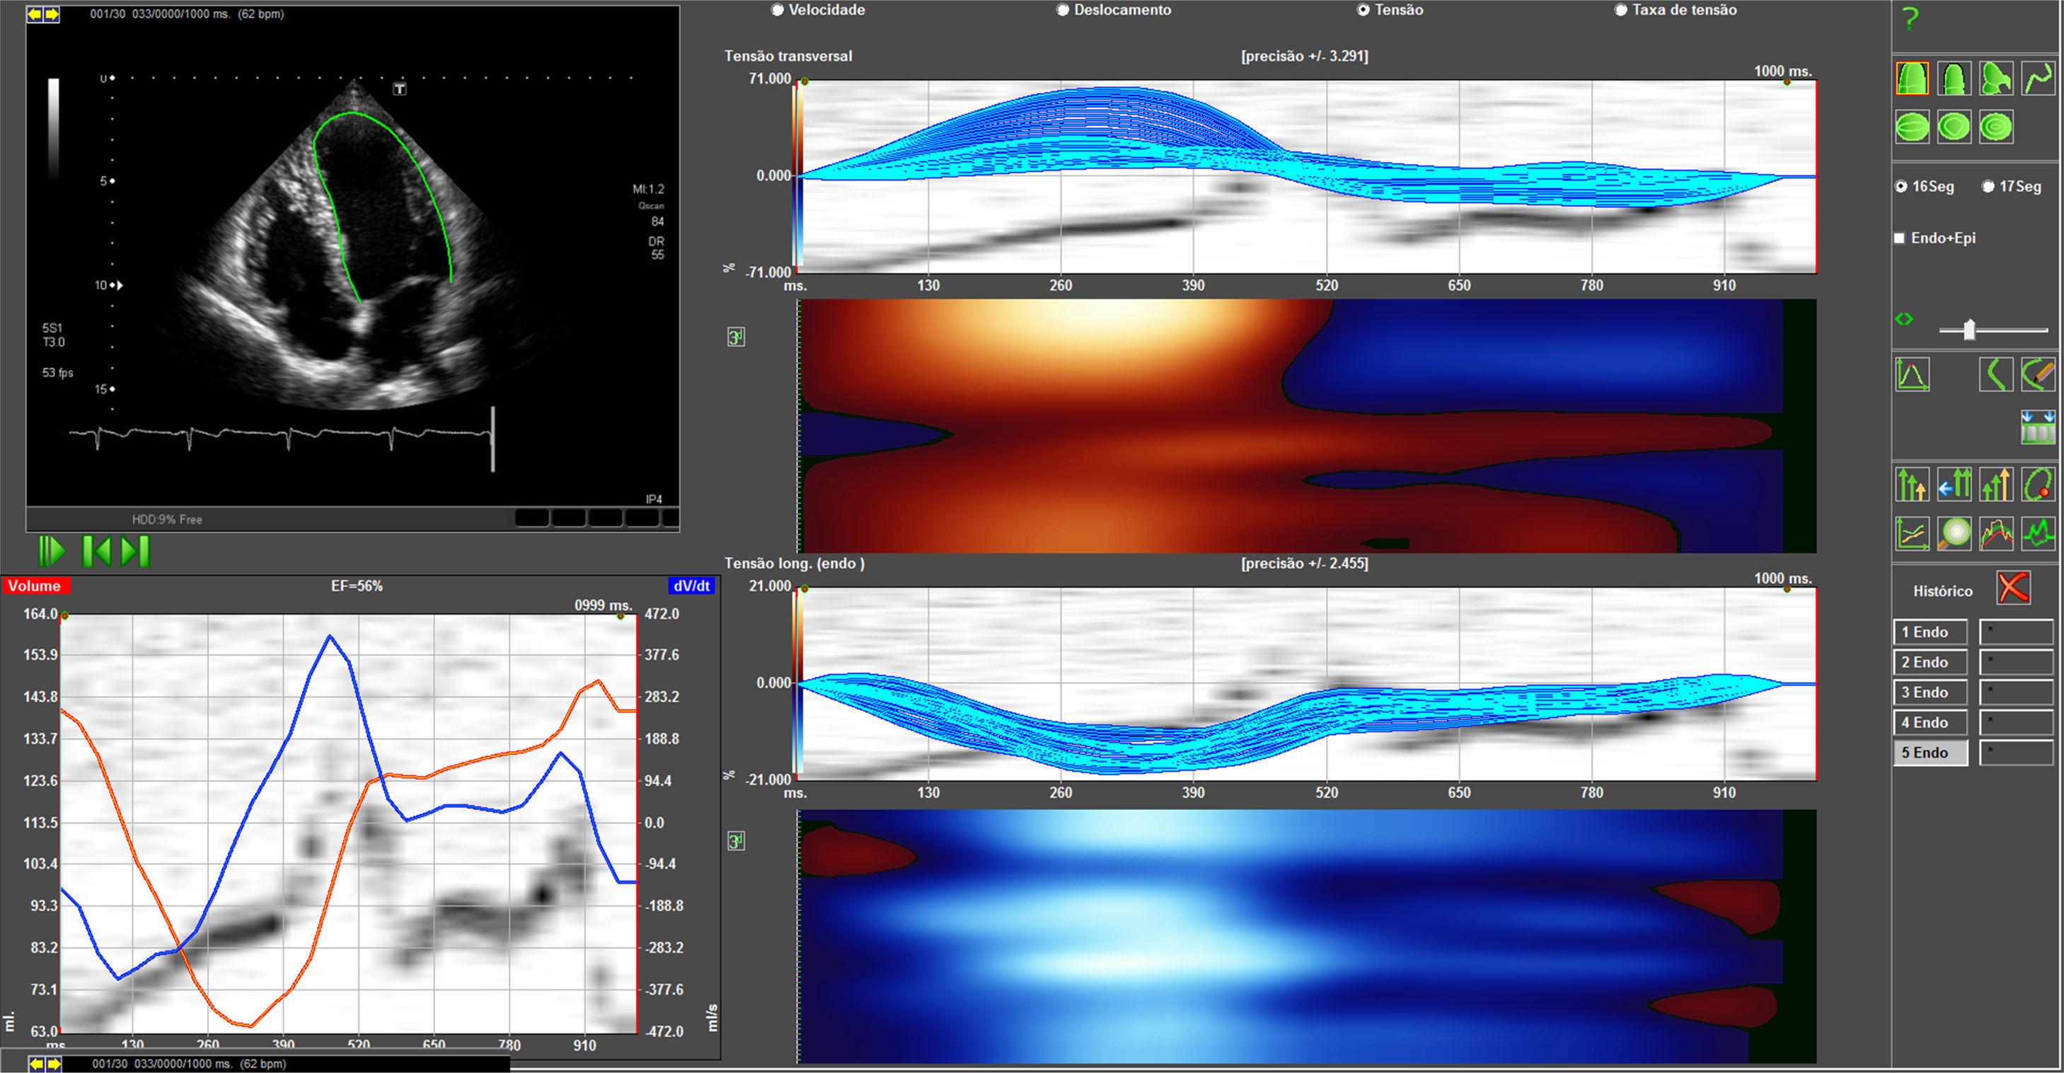Click the 5 Endo history button
The image size is (2064, 1073).
coord(1930,753)
